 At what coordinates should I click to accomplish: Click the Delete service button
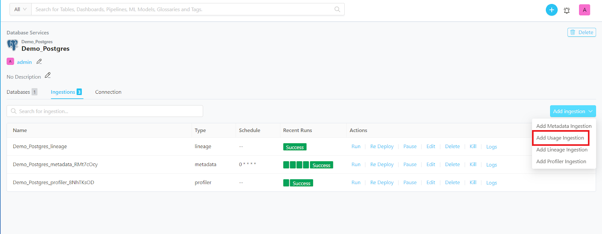click(581, 32)
